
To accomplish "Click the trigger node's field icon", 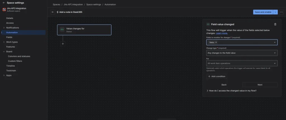I will pos(62,30).
